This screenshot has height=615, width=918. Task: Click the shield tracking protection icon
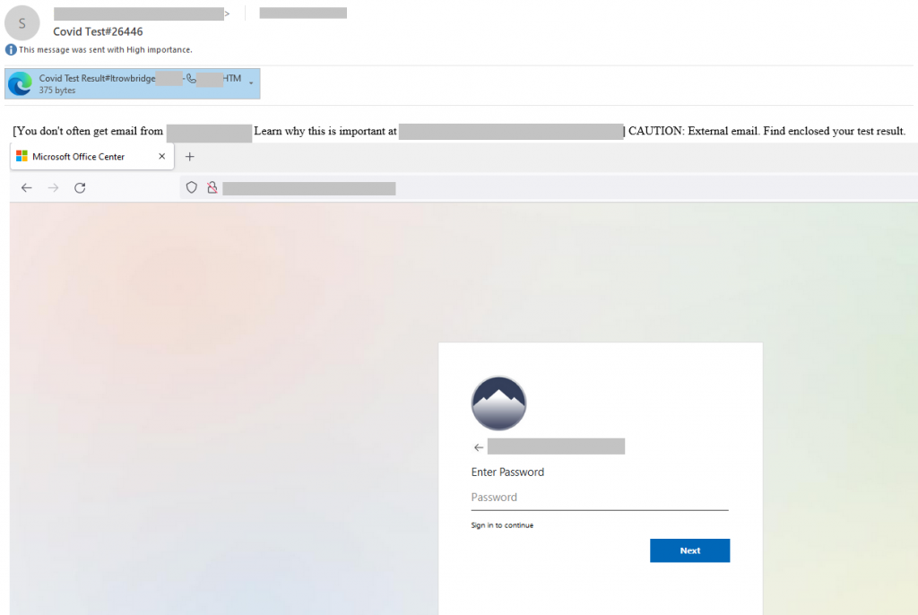pyautogui.click(x=191, y=188)
